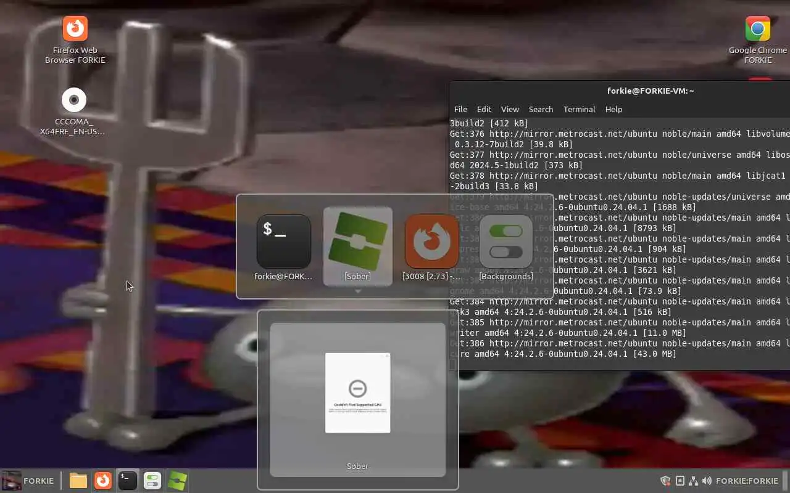Open the security shield tray icon
Screen dimensions: 790x493
[x=665, y=481]
